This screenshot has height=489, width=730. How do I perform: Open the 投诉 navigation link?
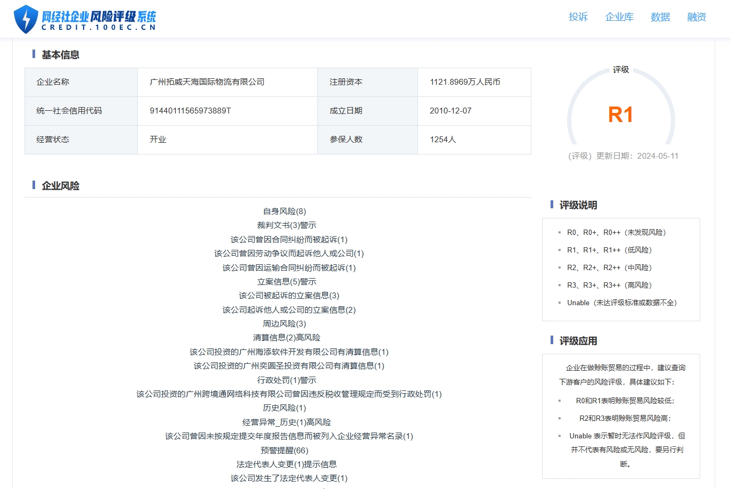578,17
